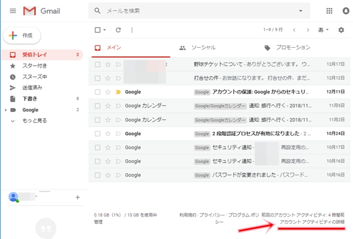Click the Gmail logo
The height and width of the screenshot is (239, 353).
pos(42,11)
